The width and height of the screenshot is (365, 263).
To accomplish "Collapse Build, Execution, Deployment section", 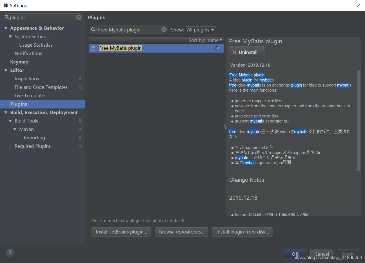I will [x=6, y=112].
